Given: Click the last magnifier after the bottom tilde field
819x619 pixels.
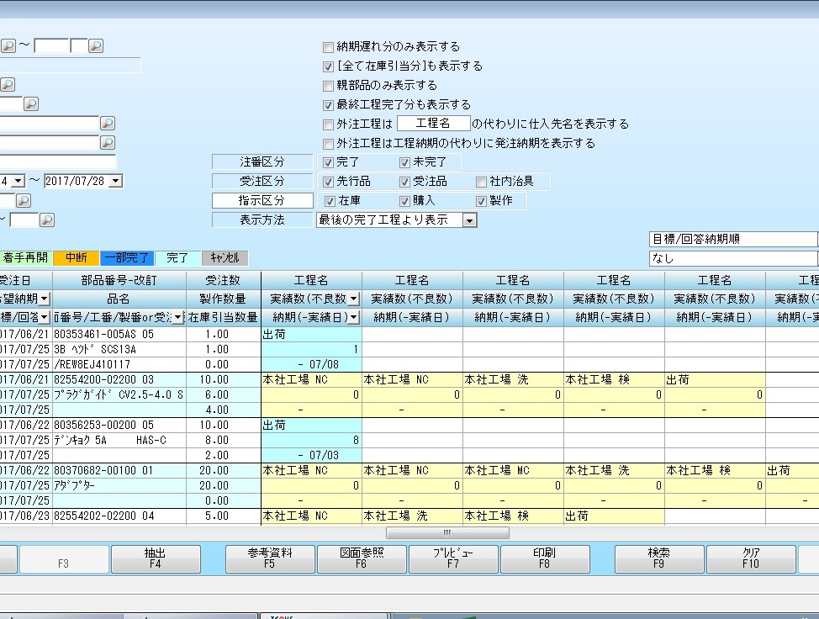Looking at the screenshot, I should click(x=47, y=220).
